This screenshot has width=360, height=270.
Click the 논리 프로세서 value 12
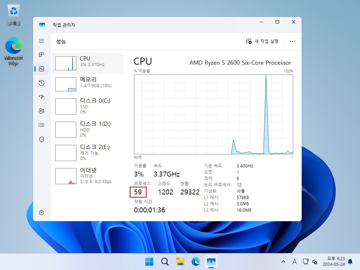(239, 185)
